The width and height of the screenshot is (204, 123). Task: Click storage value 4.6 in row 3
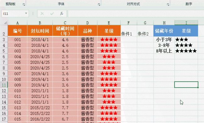(x=65, y=40)
